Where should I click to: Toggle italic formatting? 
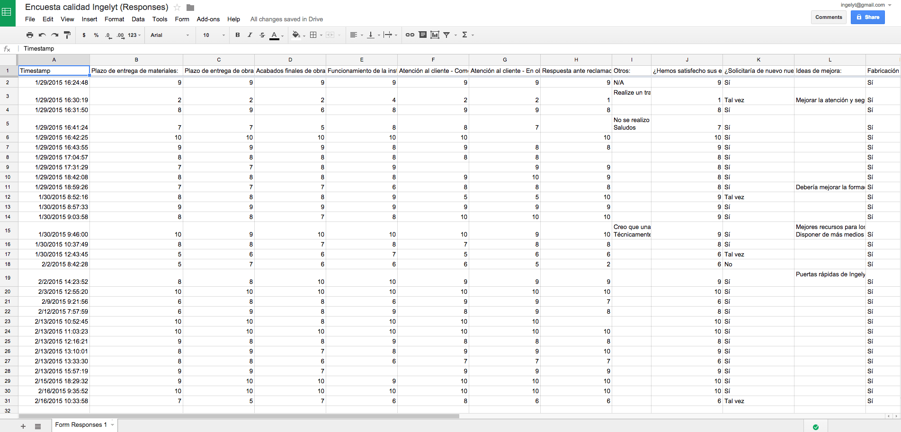(x=250, y=35)
